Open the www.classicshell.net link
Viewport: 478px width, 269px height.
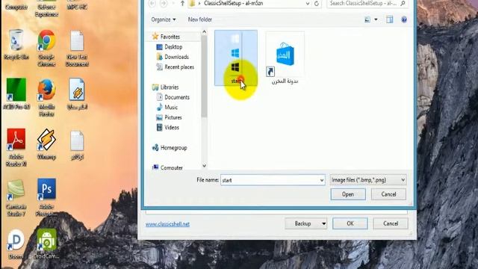click(167, 224)
